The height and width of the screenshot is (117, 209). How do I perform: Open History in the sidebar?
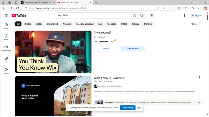[x=6, y=71]
